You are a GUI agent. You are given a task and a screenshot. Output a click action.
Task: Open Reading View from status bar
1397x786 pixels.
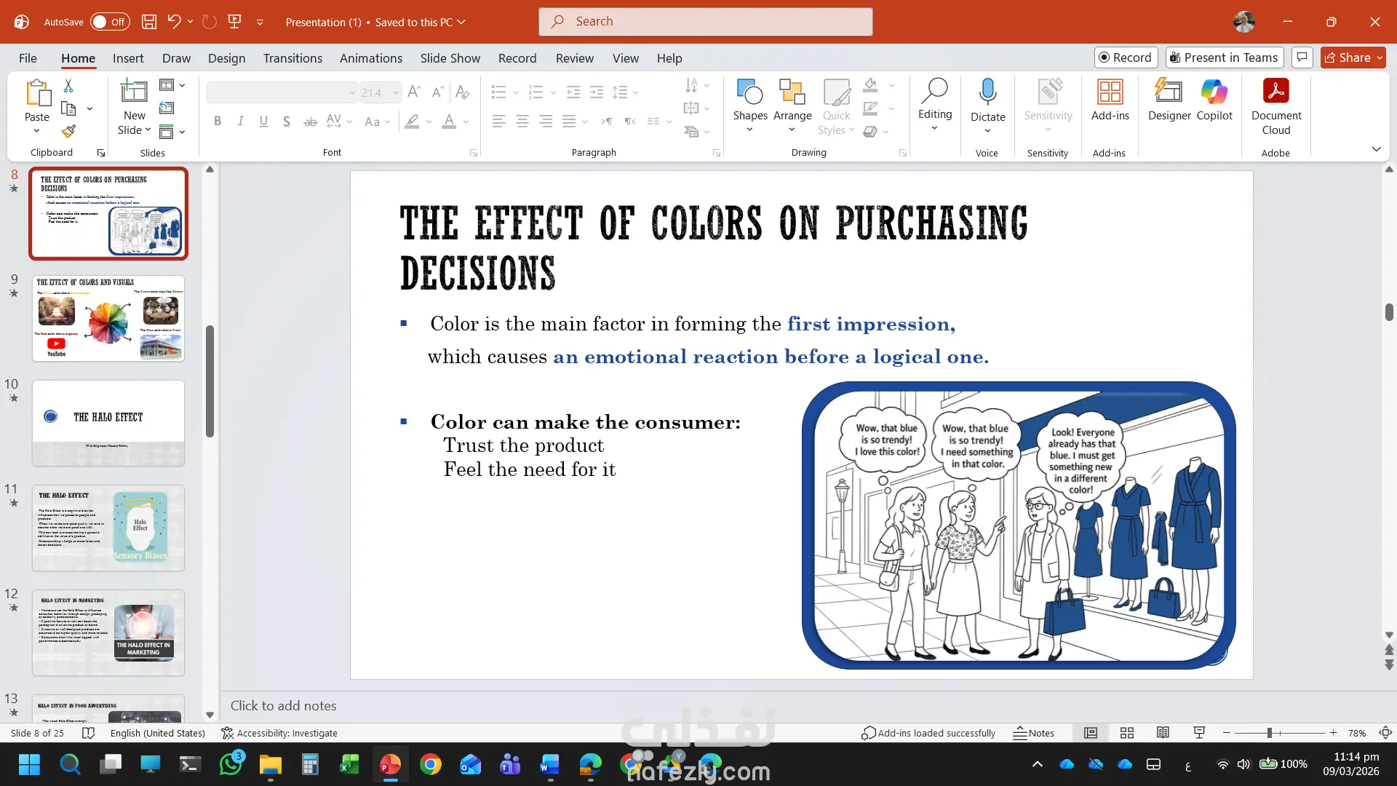pyautogui.click(x=1163, y=734)
